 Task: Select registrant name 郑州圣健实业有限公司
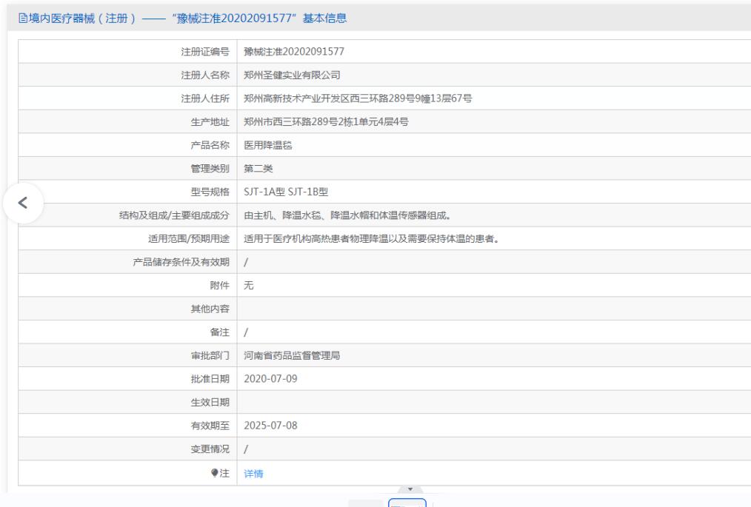tap(292, 75)
